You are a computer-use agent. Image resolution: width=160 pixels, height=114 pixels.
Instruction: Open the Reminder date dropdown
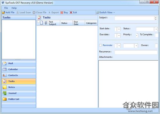(119, 46)
